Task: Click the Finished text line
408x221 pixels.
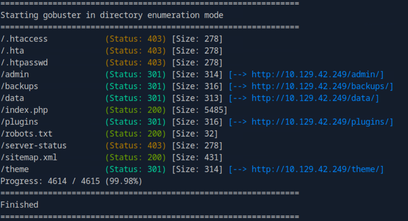Action: [x=19, y=205]
